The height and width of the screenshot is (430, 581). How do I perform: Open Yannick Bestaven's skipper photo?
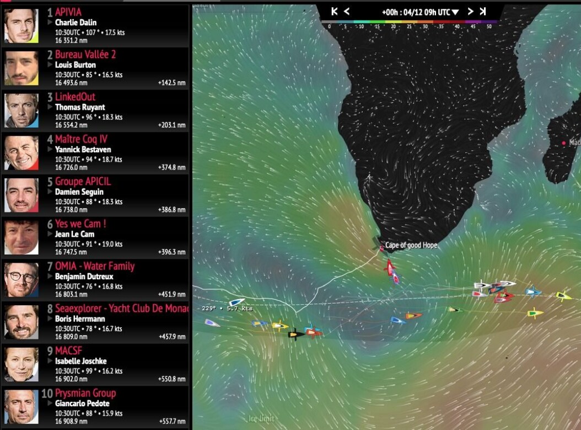(x=21, y=152)
